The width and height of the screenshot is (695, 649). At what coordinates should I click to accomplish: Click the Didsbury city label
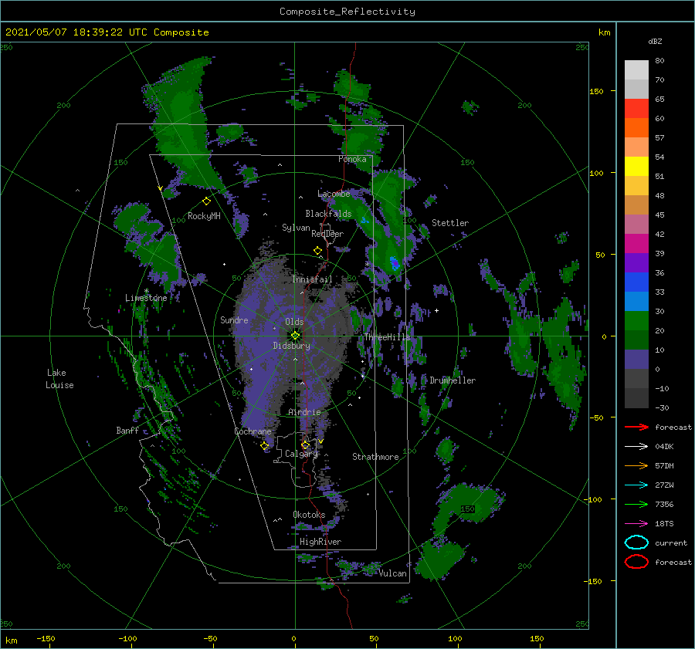(291, 346)
